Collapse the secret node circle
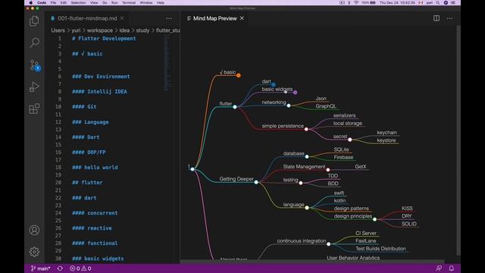The image size is (485, 273). pyautogui.click(x=350, y=140)
